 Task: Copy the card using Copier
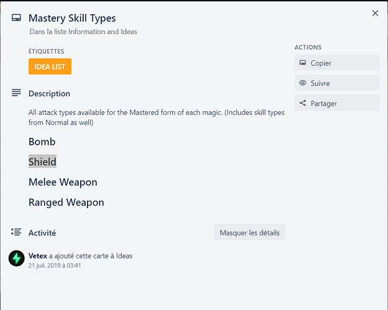336,63
